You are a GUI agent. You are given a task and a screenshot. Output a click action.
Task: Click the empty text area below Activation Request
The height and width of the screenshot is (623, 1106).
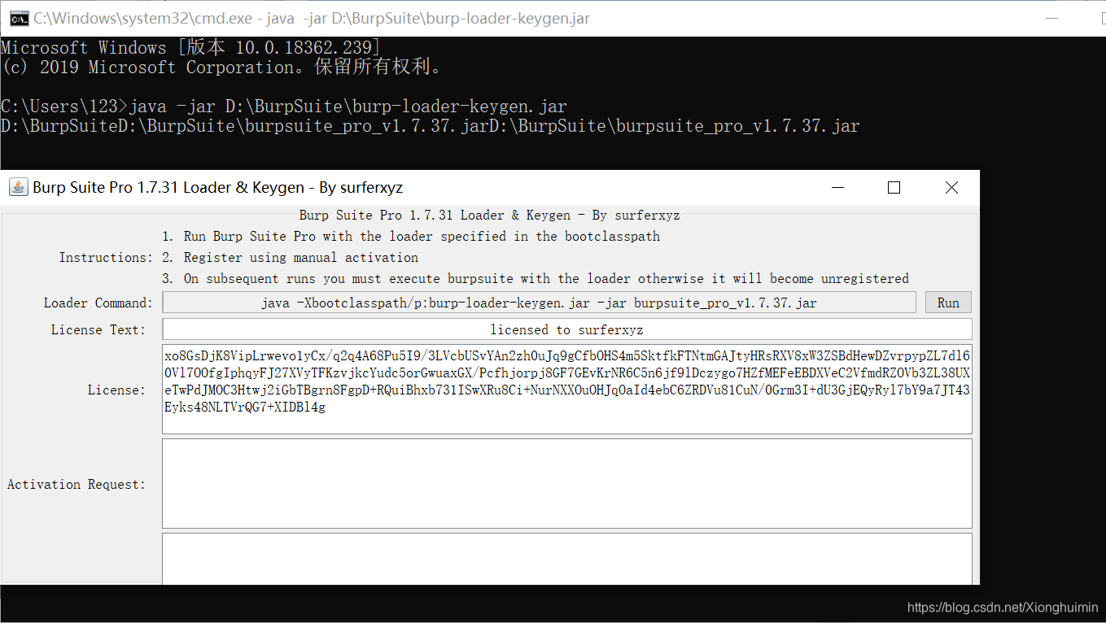pyautogui.click(x=567, y=559)
